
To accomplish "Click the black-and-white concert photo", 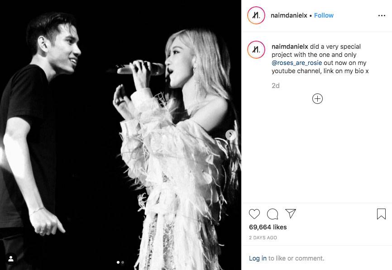I will tap(120, 135).
